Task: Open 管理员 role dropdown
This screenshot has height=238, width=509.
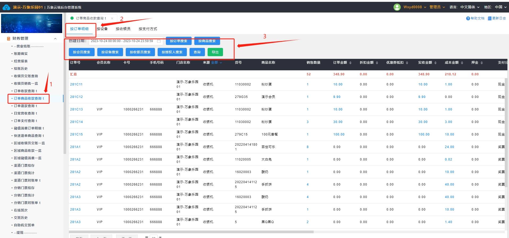Action: click(437, 7)
